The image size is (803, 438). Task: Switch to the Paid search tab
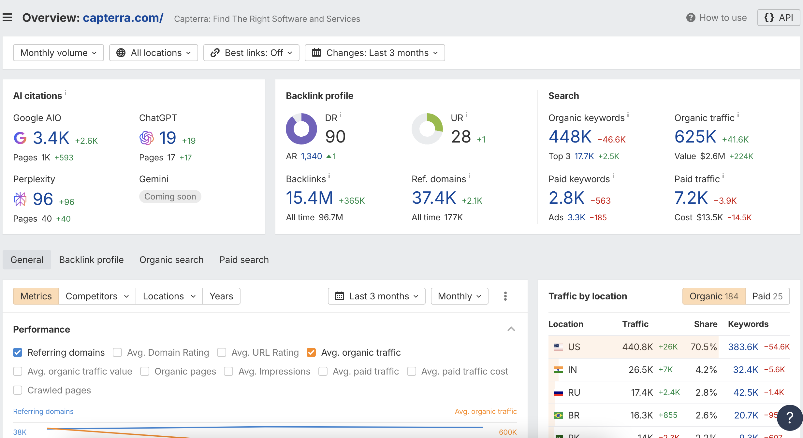[x=244, y=260]
